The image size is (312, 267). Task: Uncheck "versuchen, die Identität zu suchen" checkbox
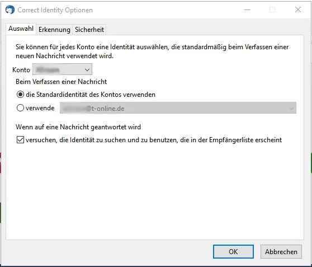click(x=20, y=140)
